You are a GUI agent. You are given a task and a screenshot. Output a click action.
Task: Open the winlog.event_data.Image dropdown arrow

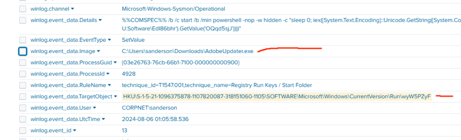pyautogui.click(x=99, y=51)
